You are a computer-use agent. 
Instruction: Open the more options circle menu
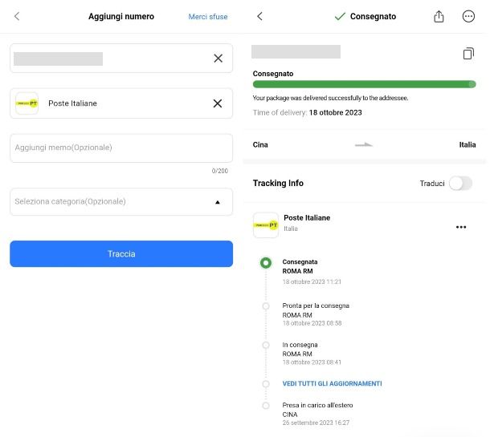click(x=468, y=16)
